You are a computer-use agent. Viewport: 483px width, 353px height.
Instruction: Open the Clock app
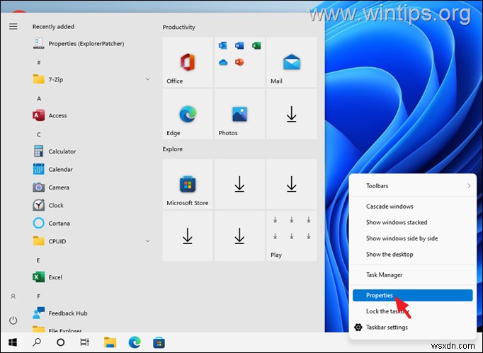(48, 205)
